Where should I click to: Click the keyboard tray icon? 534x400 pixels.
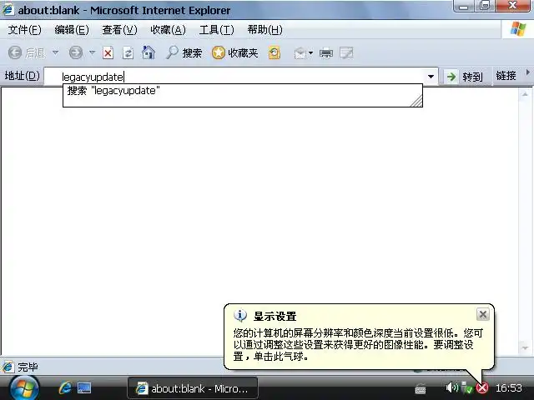(421, 389)
